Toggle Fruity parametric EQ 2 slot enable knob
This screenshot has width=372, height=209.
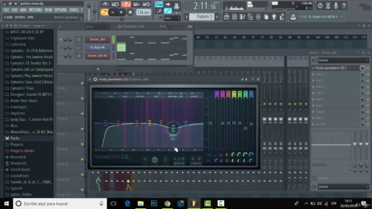click(362, 68)
